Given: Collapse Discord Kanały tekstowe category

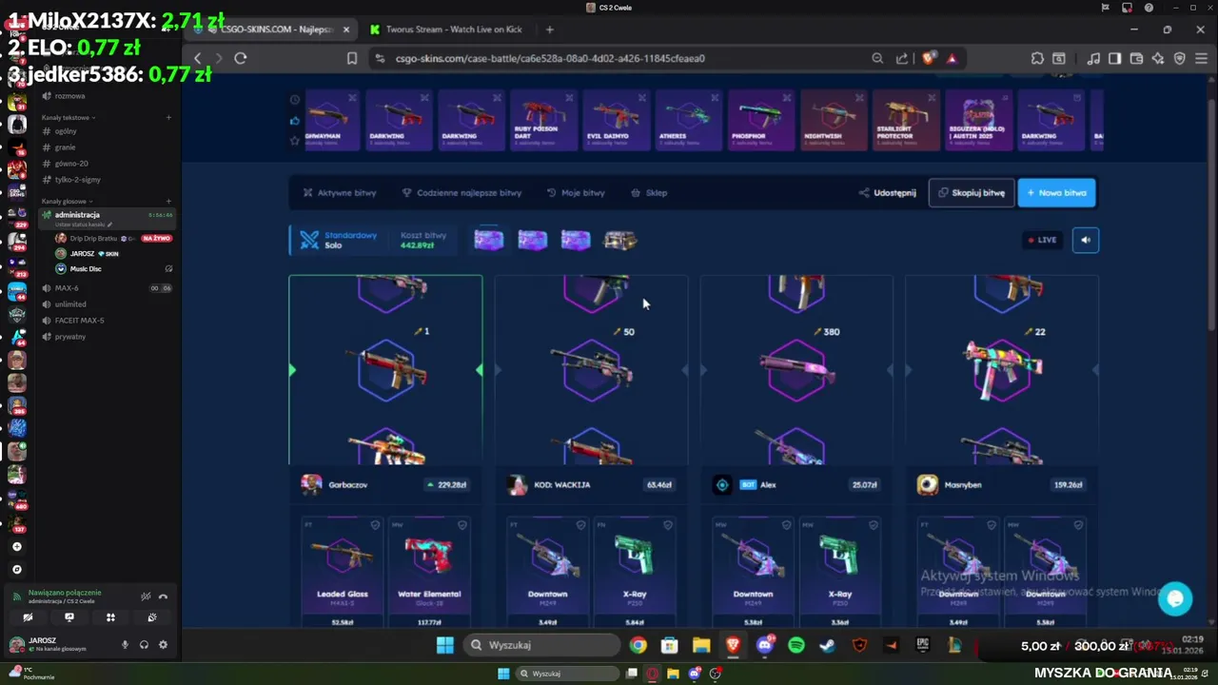Looking at the screenshot, I should click(67, 118).
